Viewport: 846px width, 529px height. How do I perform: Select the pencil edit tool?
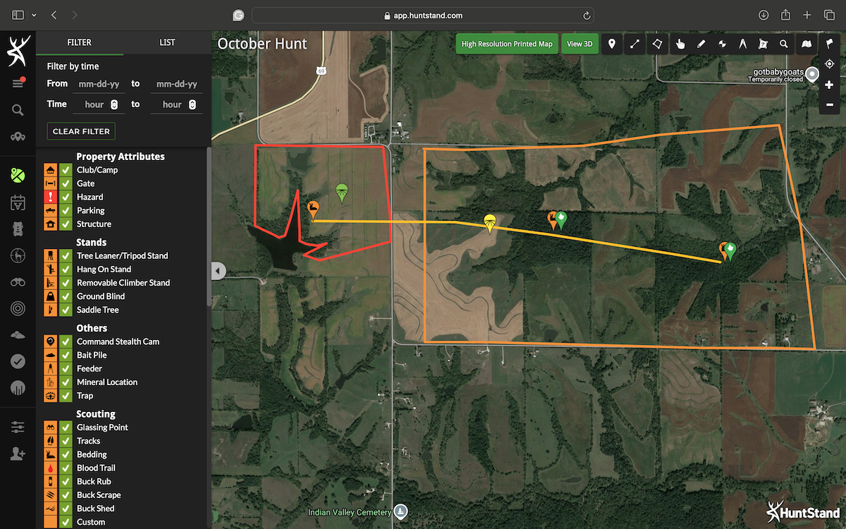(x=701, y=44)
